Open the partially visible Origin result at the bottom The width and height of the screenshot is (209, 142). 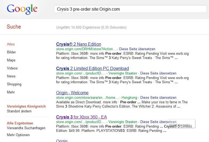coord(62,141)
